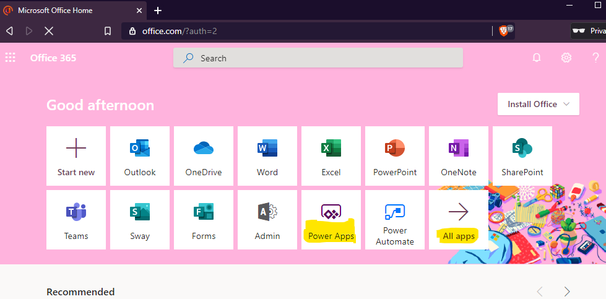Open the OneNote app tile
The image size is (606, 299).
click(x=459, y=156)
